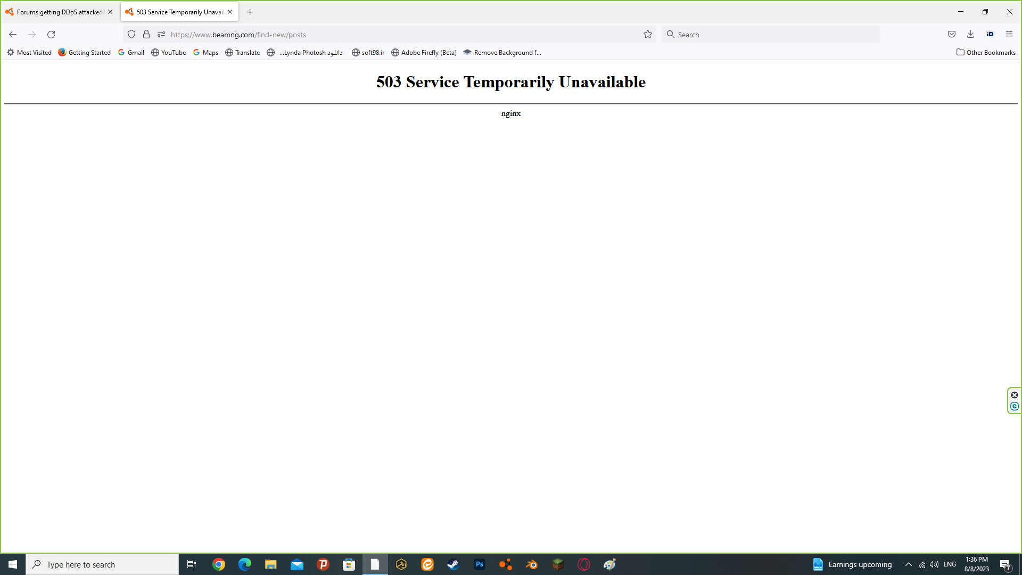Go back to the previous page
The width and height of the screenshot is (1022, 575).
(13, 35)
